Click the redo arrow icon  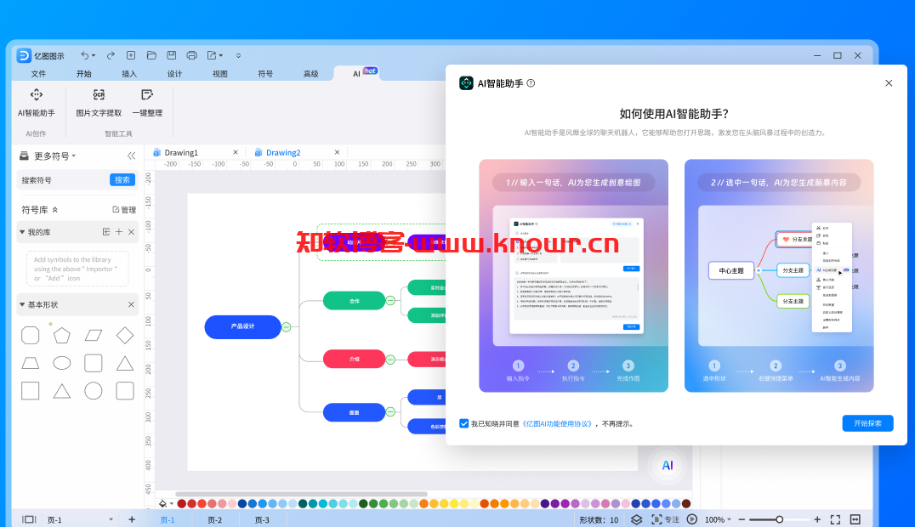(x=111, y=55)
